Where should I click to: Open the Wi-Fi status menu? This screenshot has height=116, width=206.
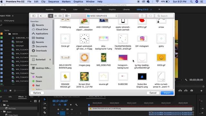tap(157, 2)
